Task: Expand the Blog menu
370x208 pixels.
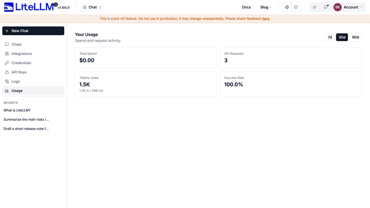Action: pos(266,8)
